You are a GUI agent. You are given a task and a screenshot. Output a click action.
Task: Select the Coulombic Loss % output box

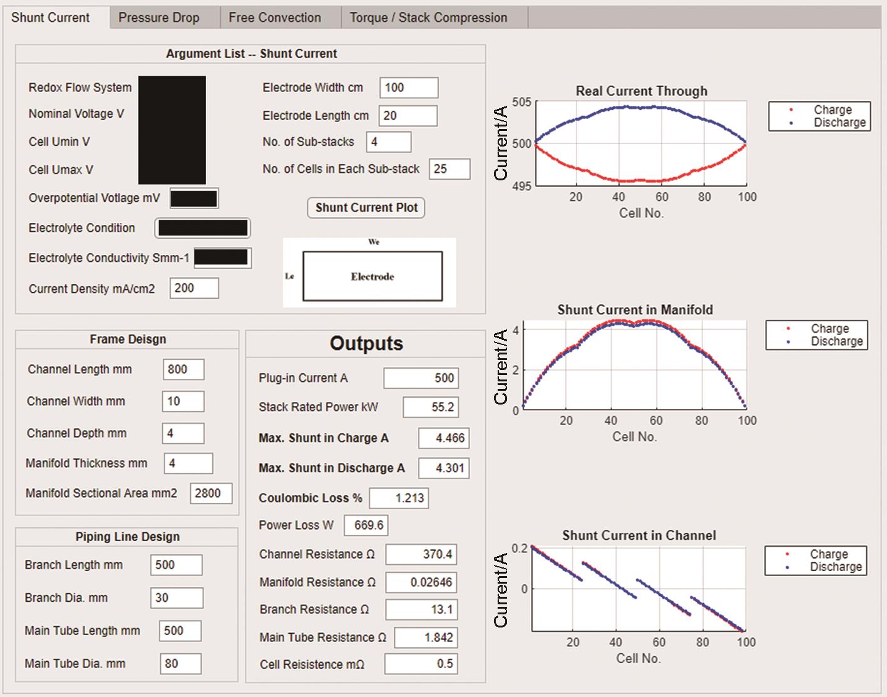tap(399, 498)
